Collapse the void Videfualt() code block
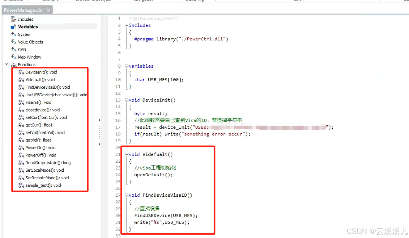 click(126, 154)
